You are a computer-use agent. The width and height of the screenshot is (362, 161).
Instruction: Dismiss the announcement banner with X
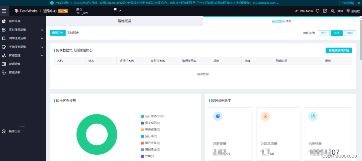coord(358,3)
